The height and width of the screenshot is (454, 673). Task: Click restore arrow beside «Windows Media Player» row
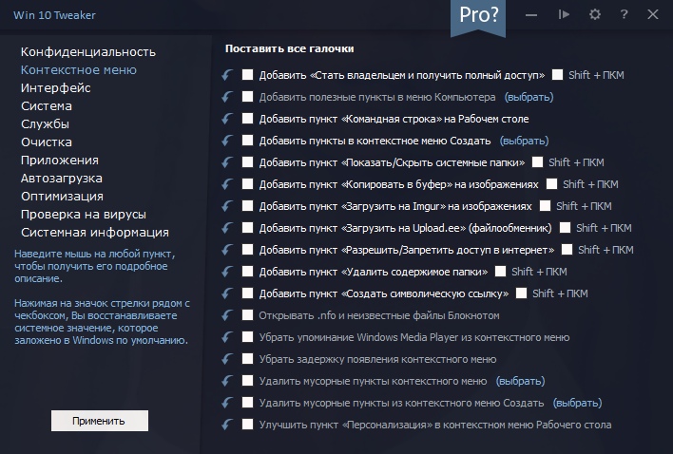click(227, 337)
